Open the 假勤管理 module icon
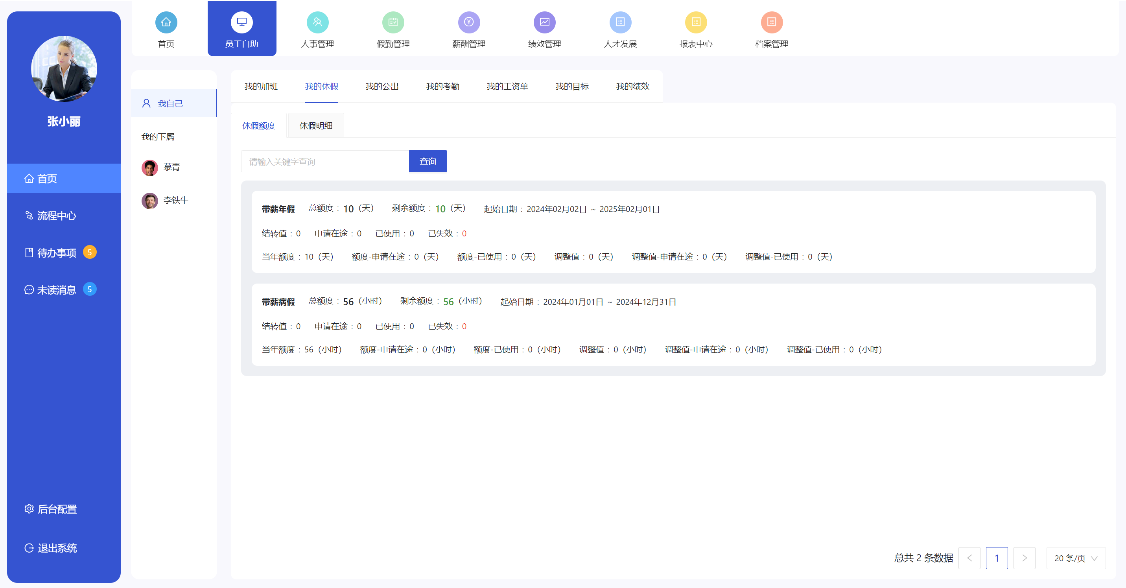 pyautogui.click(x=393, y=22)
